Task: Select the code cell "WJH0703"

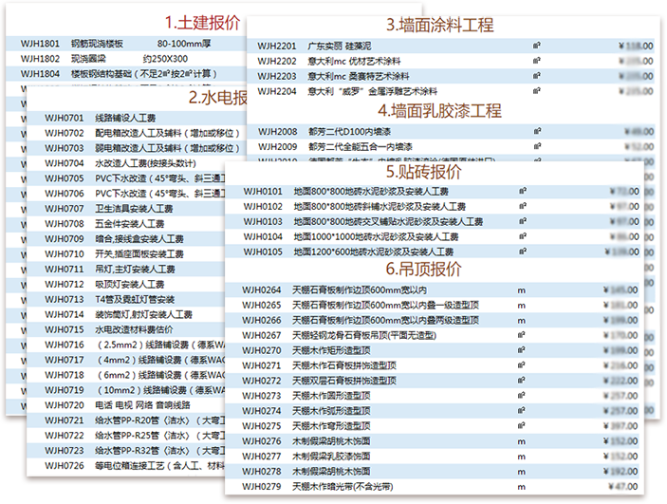Action: click(x=65, y=148)
